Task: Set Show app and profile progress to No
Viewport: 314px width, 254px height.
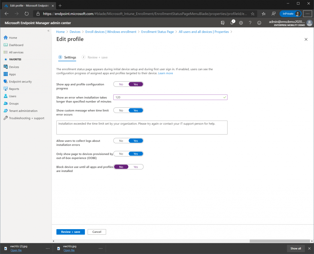Action: coord(121,84)
